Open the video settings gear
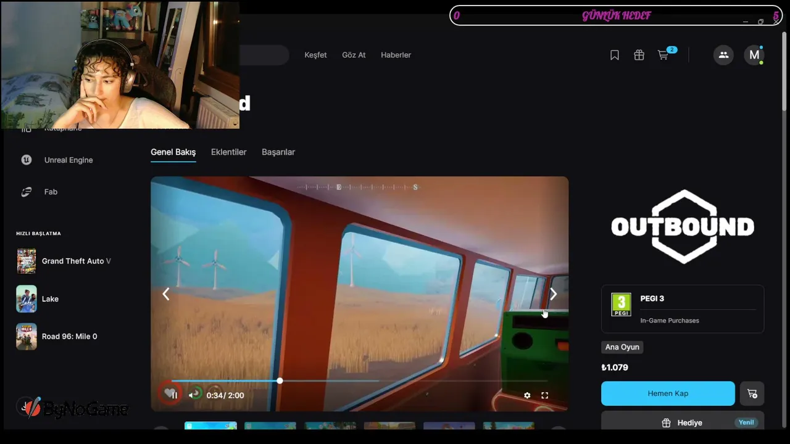 coord(527,395)
